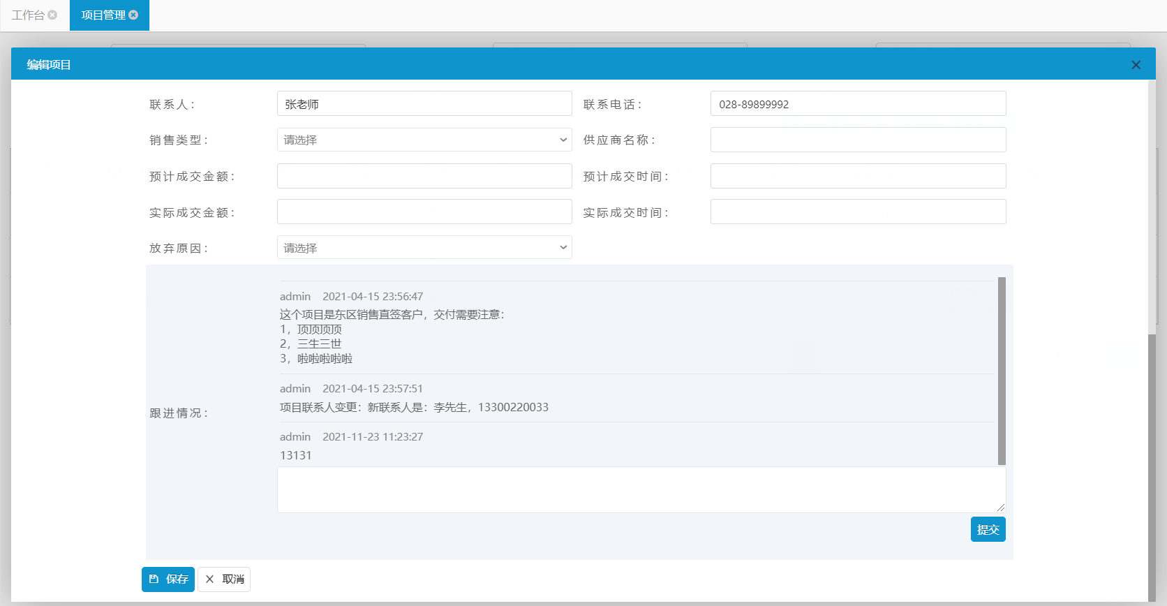This screenshot has width=1167, height=606.
Task: Submit the follow-up note with 提交
Action: click(x=988, y=529)
